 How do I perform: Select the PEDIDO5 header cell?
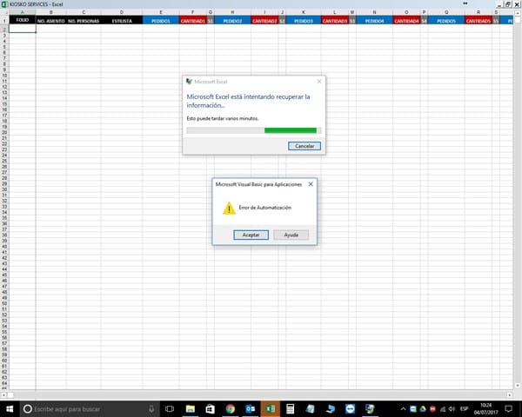pos(446,20)
